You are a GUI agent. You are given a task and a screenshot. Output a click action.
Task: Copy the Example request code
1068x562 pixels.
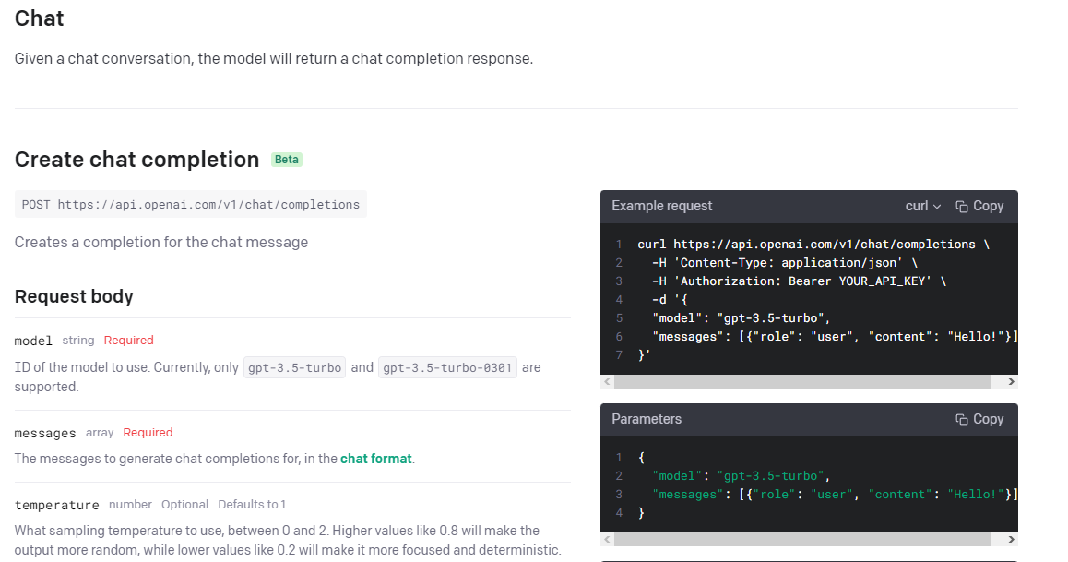(979, 206)
